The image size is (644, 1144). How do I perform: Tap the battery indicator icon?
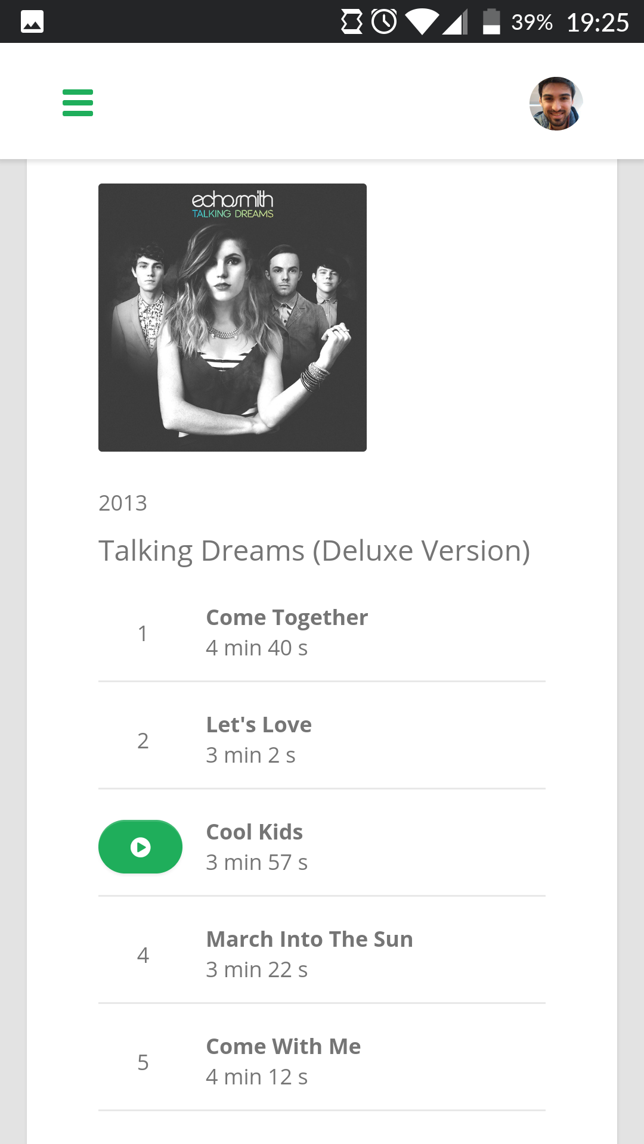click(491, 22)
